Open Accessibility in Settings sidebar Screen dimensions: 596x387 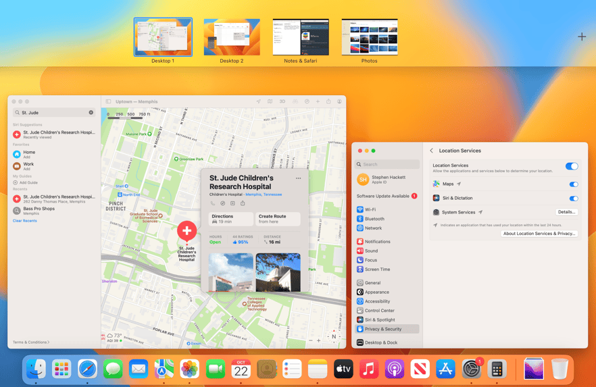[x=387, y=301]
